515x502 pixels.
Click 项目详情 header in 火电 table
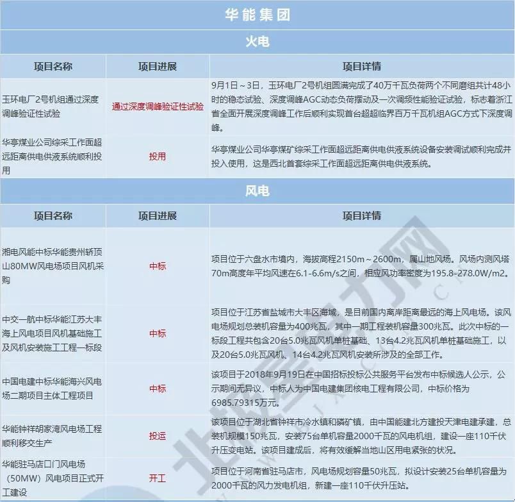point(362,67)
